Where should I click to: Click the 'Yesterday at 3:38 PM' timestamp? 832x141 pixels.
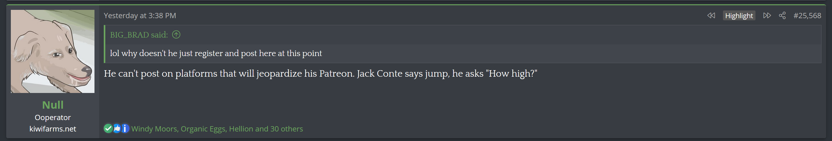coord(140,15)
